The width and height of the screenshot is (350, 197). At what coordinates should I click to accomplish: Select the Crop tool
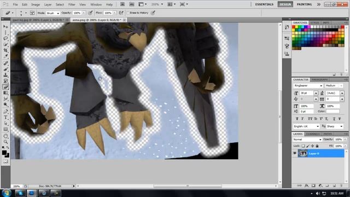tap(5, 50)
